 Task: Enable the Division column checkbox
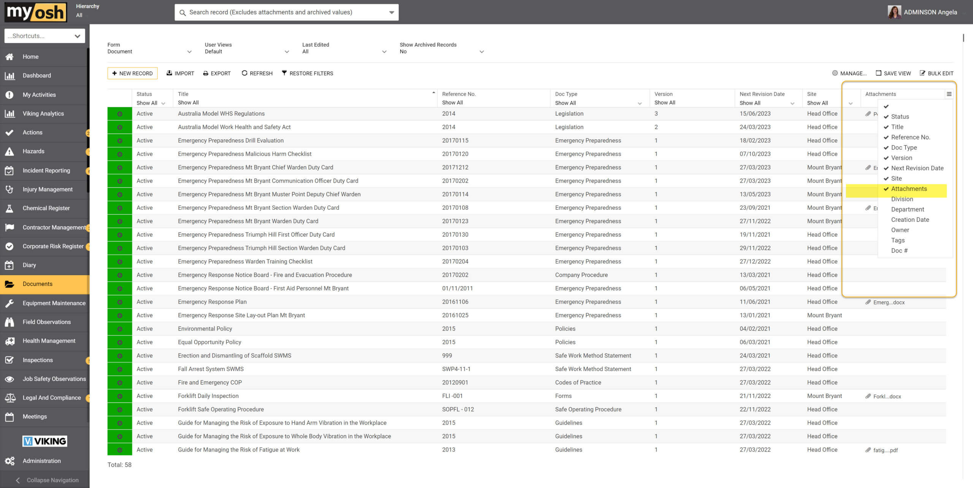pos(902,199)
